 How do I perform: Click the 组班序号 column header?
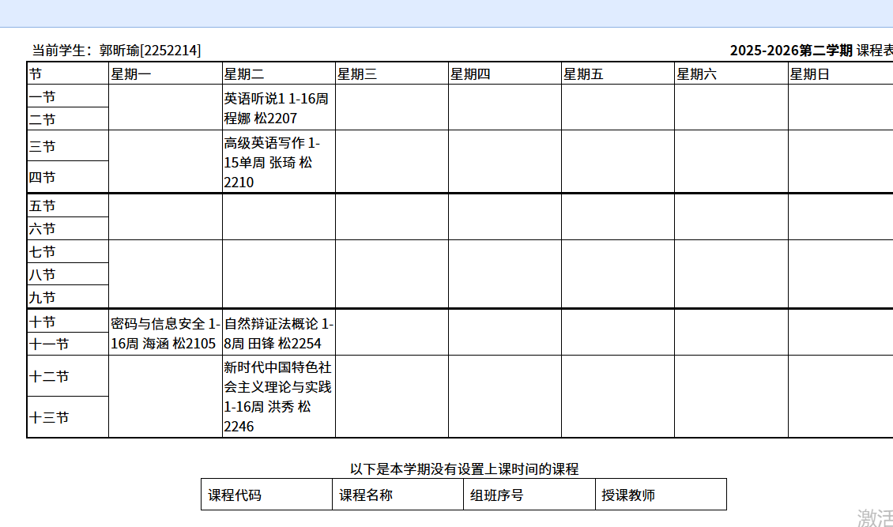(497, 495)
